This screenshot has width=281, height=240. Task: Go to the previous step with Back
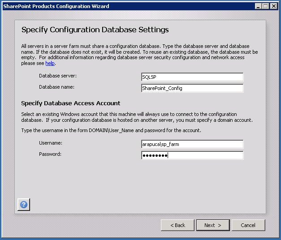pyautogui.click(x=177, y=225)
